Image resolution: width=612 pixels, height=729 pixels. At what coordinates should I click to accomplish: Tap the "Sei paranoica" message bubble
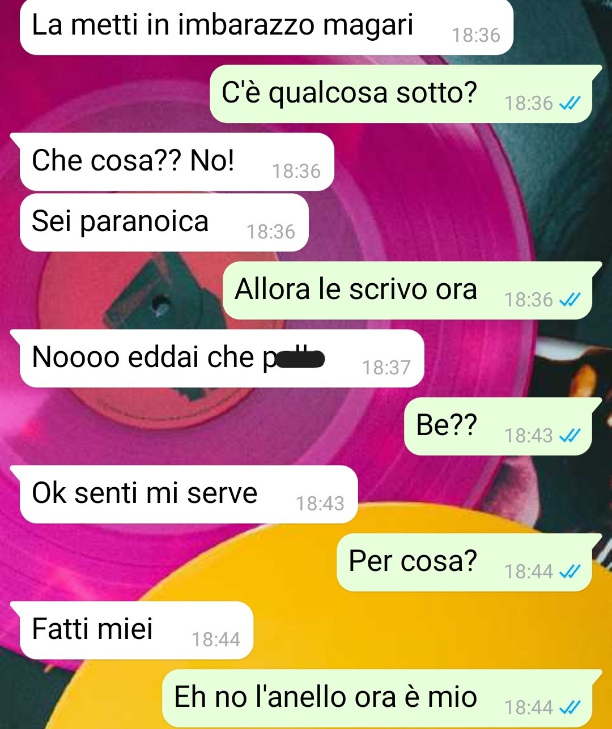(164, 223)
